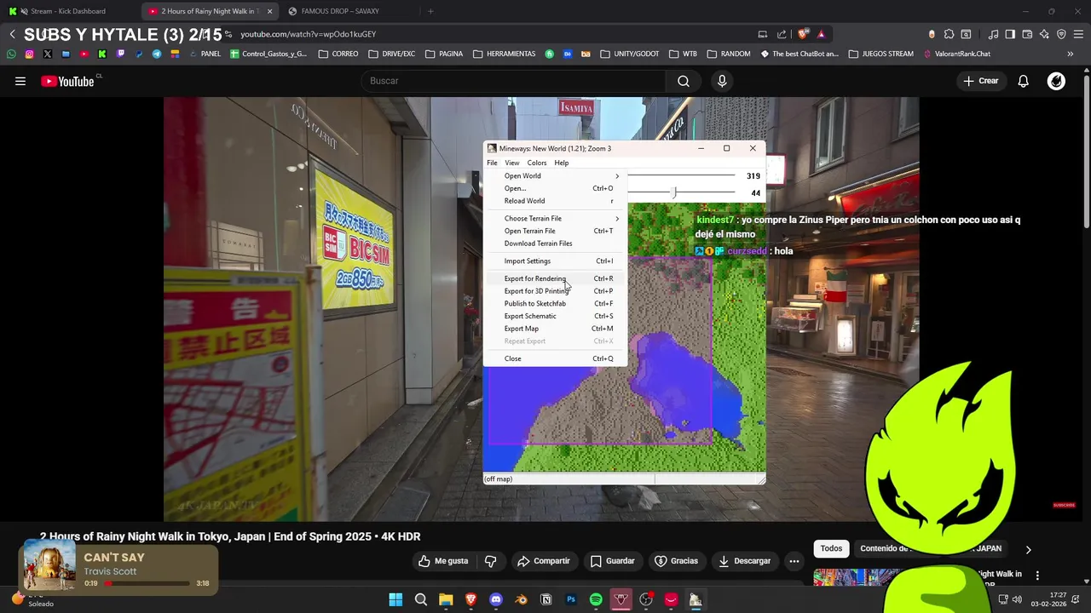
Task: Open the more actions three-dot button
Action: [794, 561]
